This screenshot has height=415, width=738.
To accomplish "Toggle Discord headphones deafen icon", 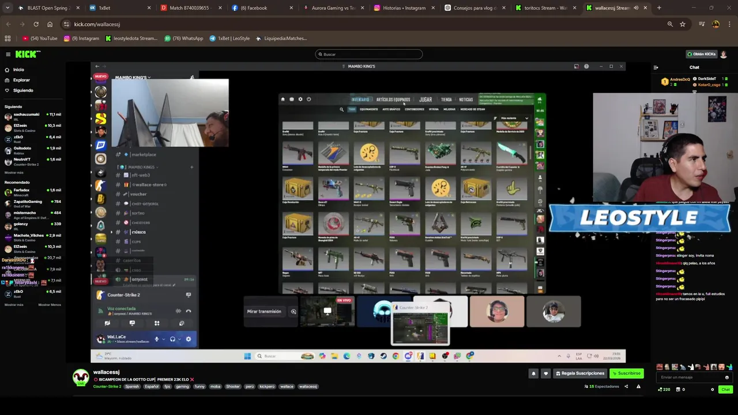I will coord(172,339).
